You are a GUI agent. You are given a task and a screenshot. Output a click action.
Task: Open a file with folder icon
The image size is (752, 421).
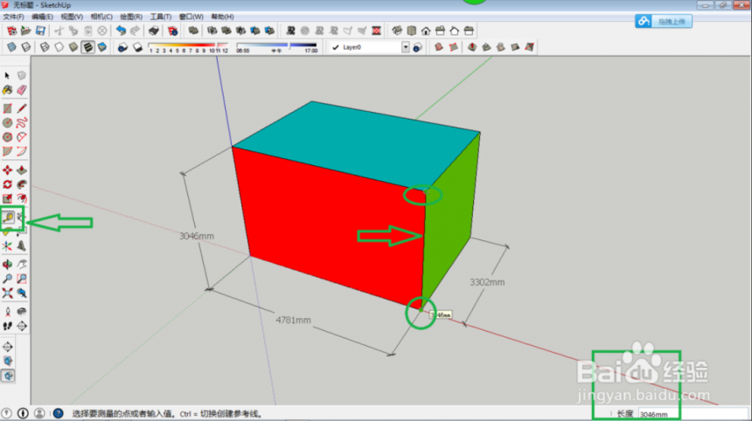(x=26, y=31)
